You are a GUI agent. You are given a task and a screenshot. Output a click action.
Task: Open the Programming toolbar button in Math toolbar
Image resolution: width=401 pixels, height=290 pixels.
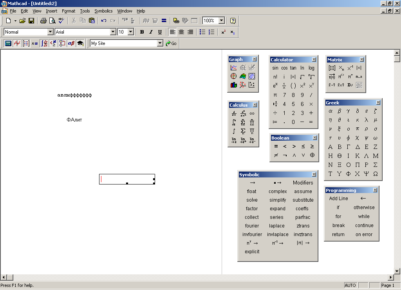62,43
